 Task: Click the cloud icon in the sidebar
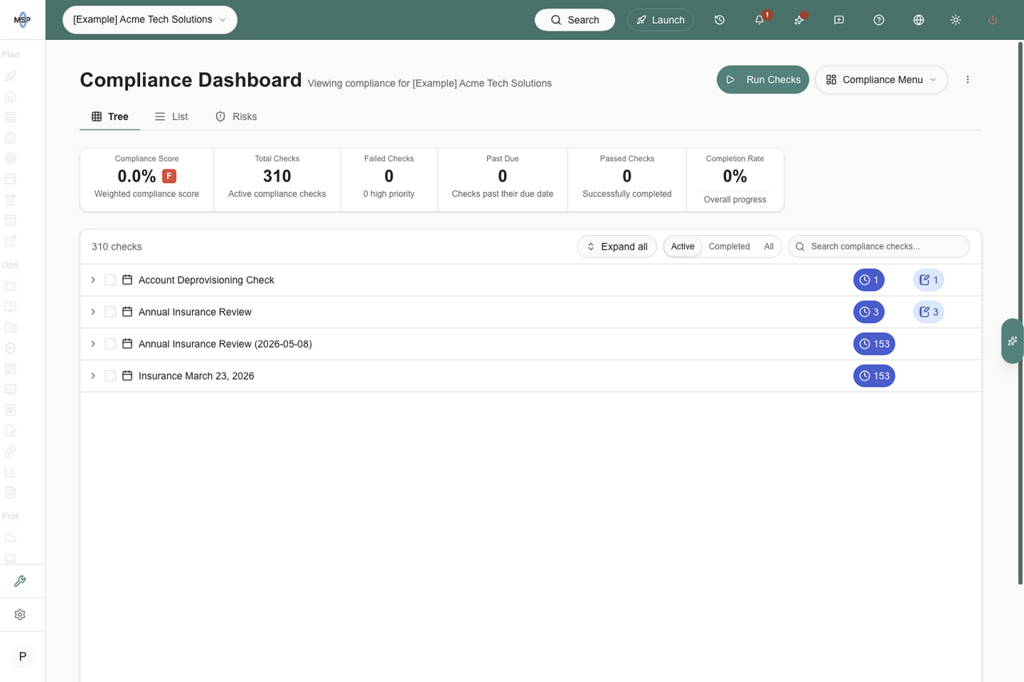pyautogui.click(x=10, y=537)
